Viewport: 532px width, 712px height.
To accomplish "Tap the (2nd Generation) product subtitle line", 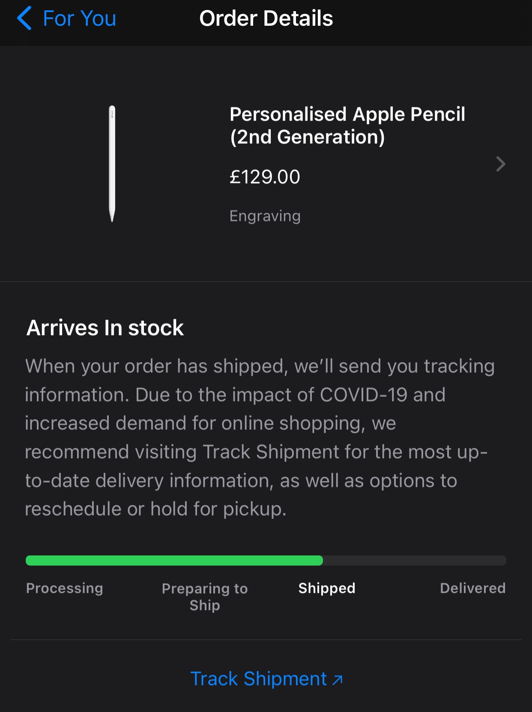I will 307,137.
